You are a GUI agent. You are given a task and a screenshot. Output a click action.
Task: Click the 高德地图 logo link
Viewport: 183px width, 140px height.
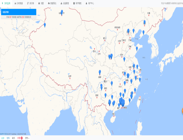[x=4, y=134]
